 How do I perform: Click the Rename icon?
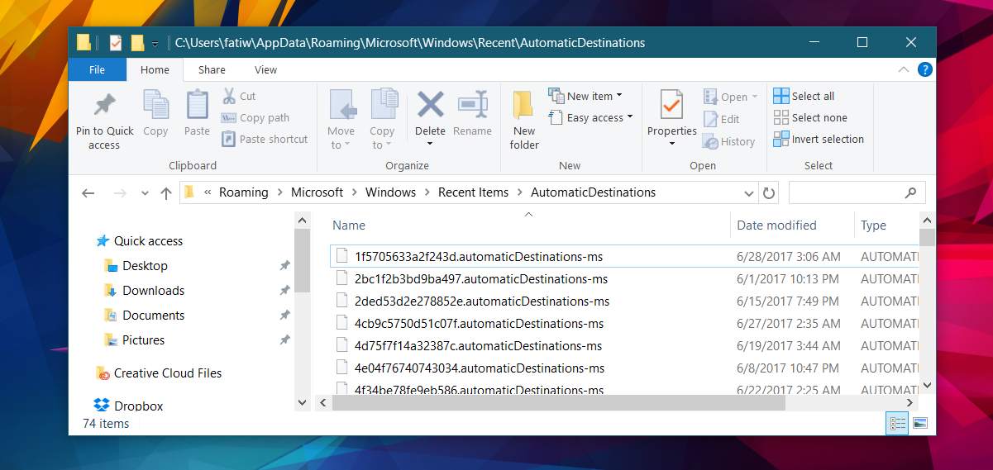[x=472, y=105]
